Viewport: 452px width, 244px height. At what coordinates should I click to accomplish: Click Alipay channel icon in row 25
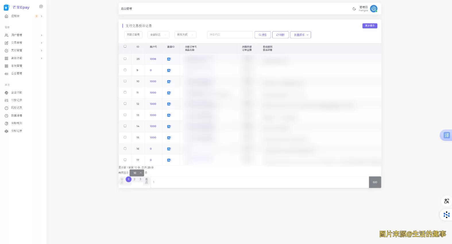169,59
